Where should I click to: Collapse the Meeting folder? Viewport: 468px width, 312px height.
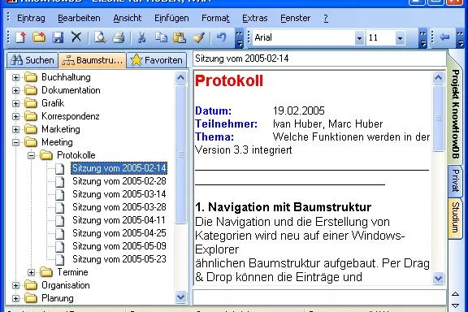point(15,142)
